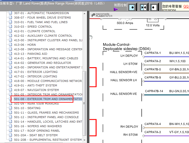Open 501-09 Rear View Mirrors
The image size is (189, 143).
36,104
